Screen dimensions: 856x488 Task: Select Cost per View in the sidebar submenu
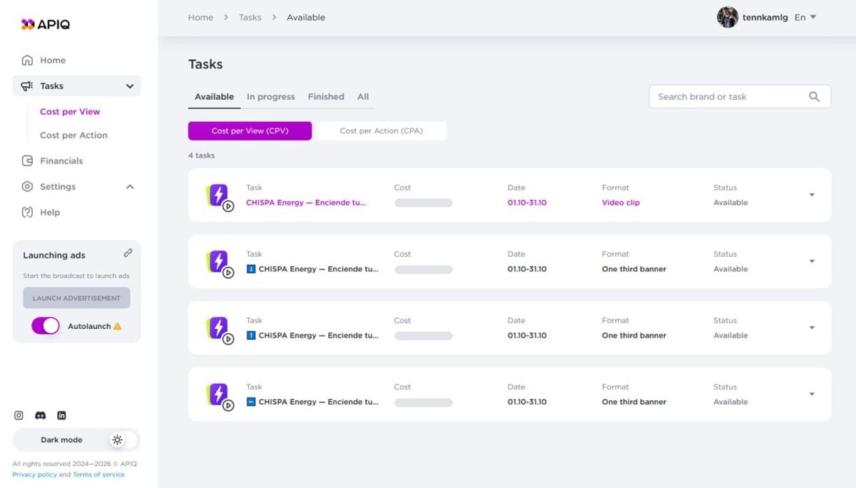point(70,111)
